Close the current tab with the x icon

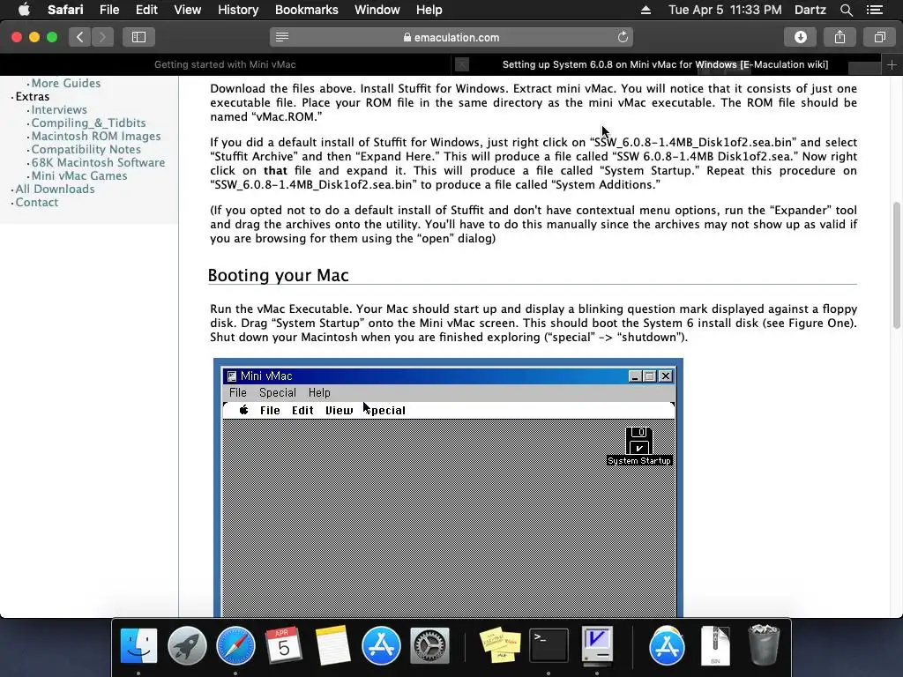click(x=462, y=65)
